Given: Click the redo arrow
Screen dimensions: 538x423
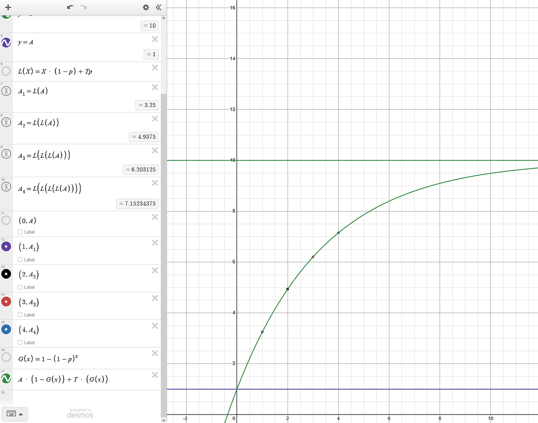Looking at the screenshot, I should click(x=83, y=7).
